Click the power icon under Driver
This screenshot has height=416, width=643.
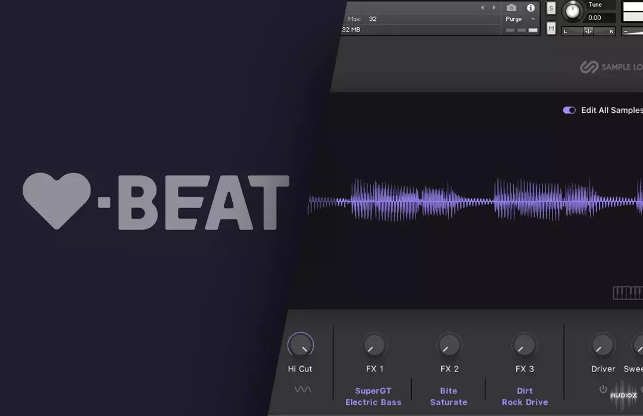pyautogui.click(x=603, y=389)
